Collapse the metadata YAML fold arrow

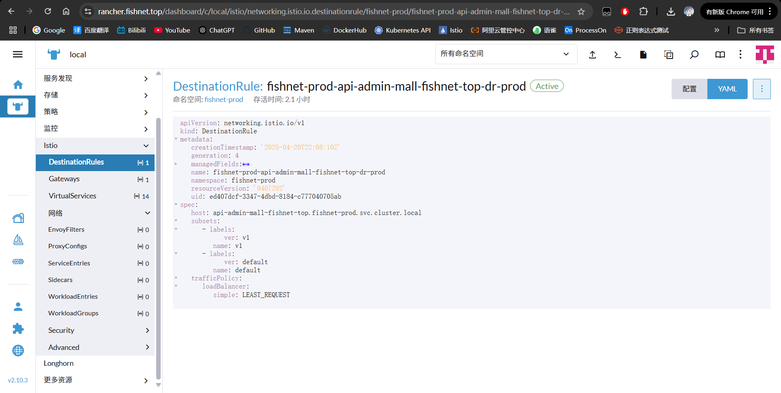[176, 139]
